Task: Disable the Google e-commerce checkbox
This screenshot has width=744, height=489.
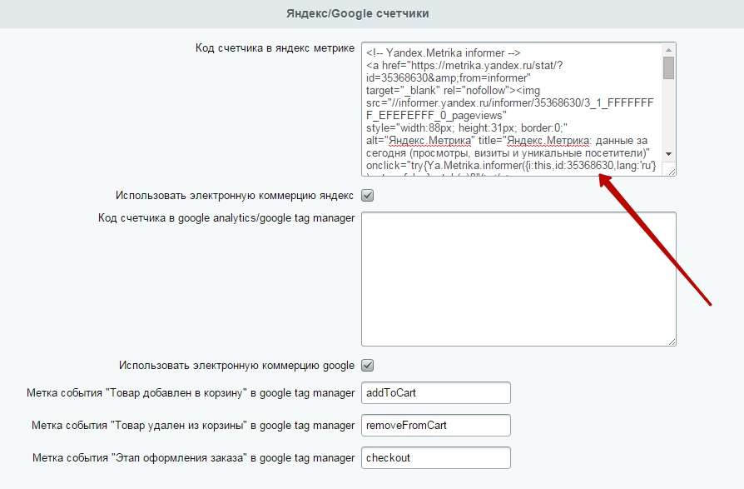Action: [x=367, y=366]
